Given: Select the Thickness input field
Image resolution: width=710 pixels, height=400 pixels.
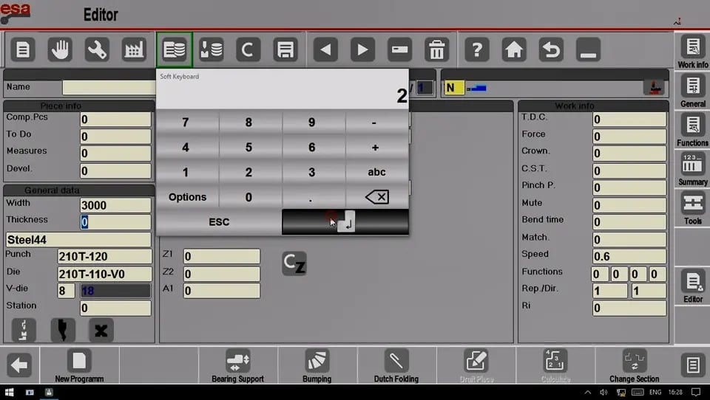Looking at the screenshot, I should coord(115,222).
